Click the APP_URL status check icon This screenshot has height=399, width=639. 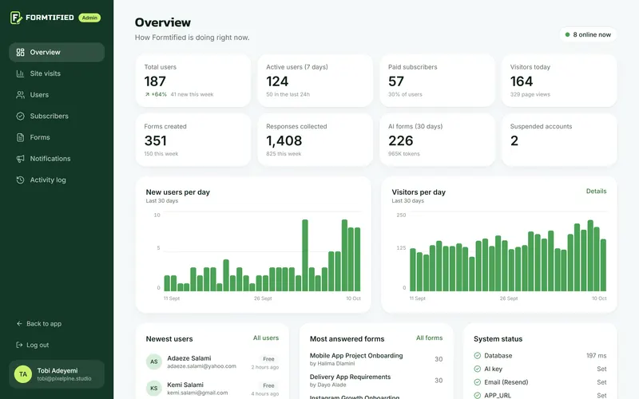[x=477, y=395]
